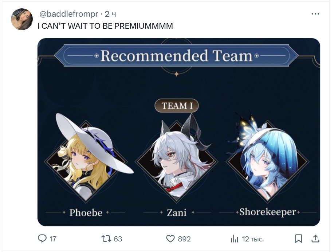The height and width of the screenshot is (252, 334).
Task: Open the Recommended Team image
Action: coord(179,132)
